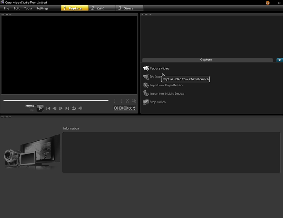Select Import from Digital Media label
The image size is (283, 218).
(166, 85)
